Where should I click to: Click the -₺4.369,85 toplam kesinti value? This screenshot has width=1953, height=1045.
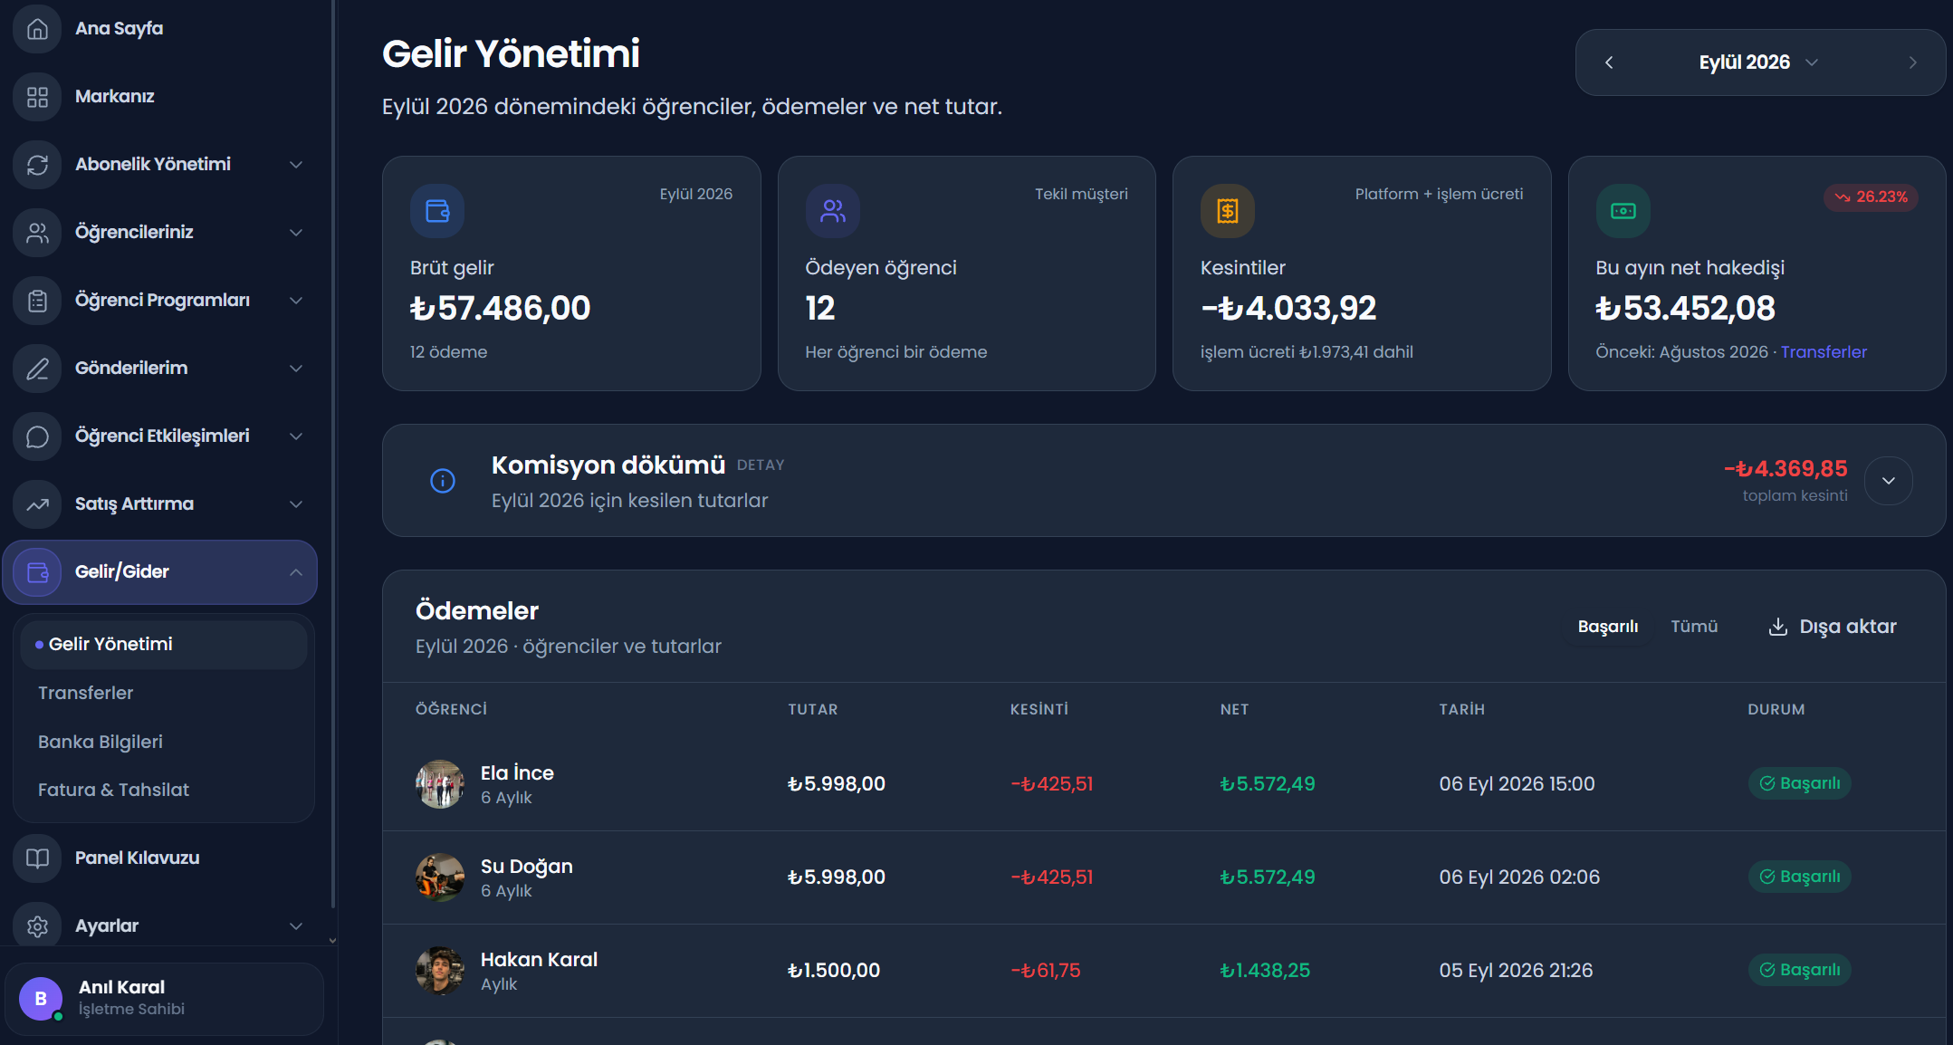(x=1785, y=469)
